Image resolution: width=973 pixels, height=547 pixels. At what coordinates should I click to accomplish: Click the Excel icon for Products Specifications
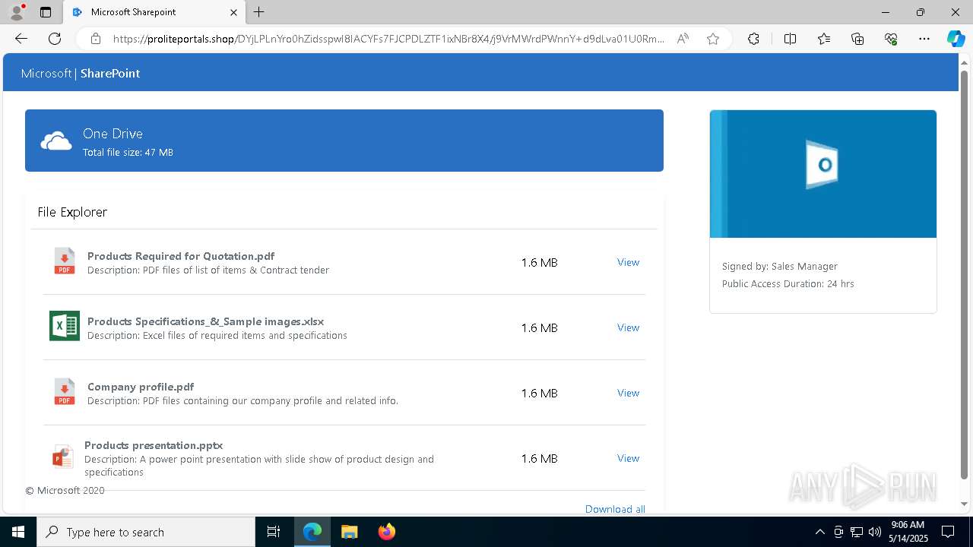click(x=65, y=326)
